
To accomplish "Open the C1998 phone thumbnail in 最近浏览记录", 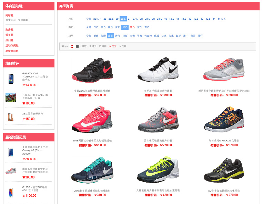I will [11, 193].
